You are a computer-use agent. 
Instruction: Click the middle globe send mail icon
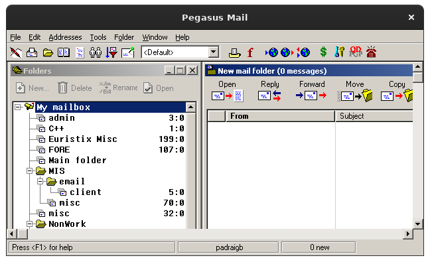287,52
